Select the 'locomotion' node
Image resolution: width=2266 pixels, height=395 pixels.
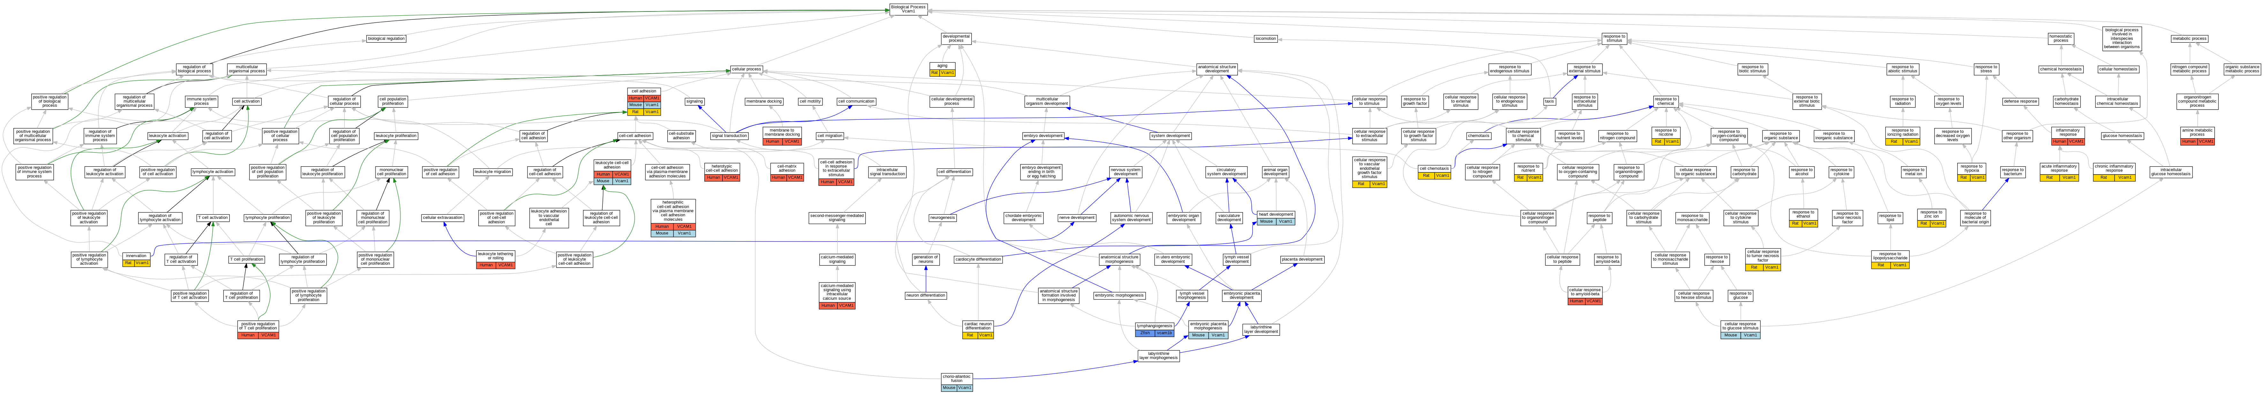tap(1266, 39)
